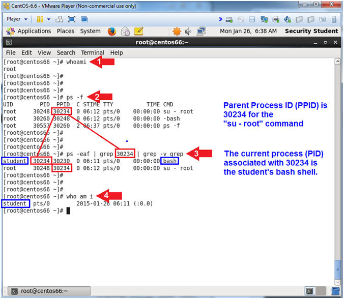Click the 'PPID' column header text
This screenshot has height=299, width=344.
[x=63, y=105]
